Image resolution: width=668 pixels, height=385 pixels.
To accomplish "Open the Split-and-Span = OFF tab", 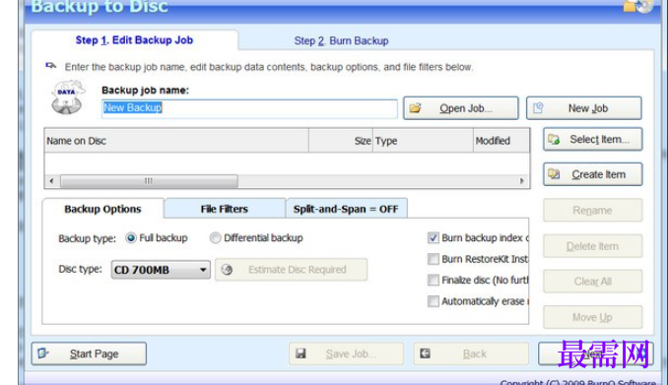I will (x=346, y=209).
